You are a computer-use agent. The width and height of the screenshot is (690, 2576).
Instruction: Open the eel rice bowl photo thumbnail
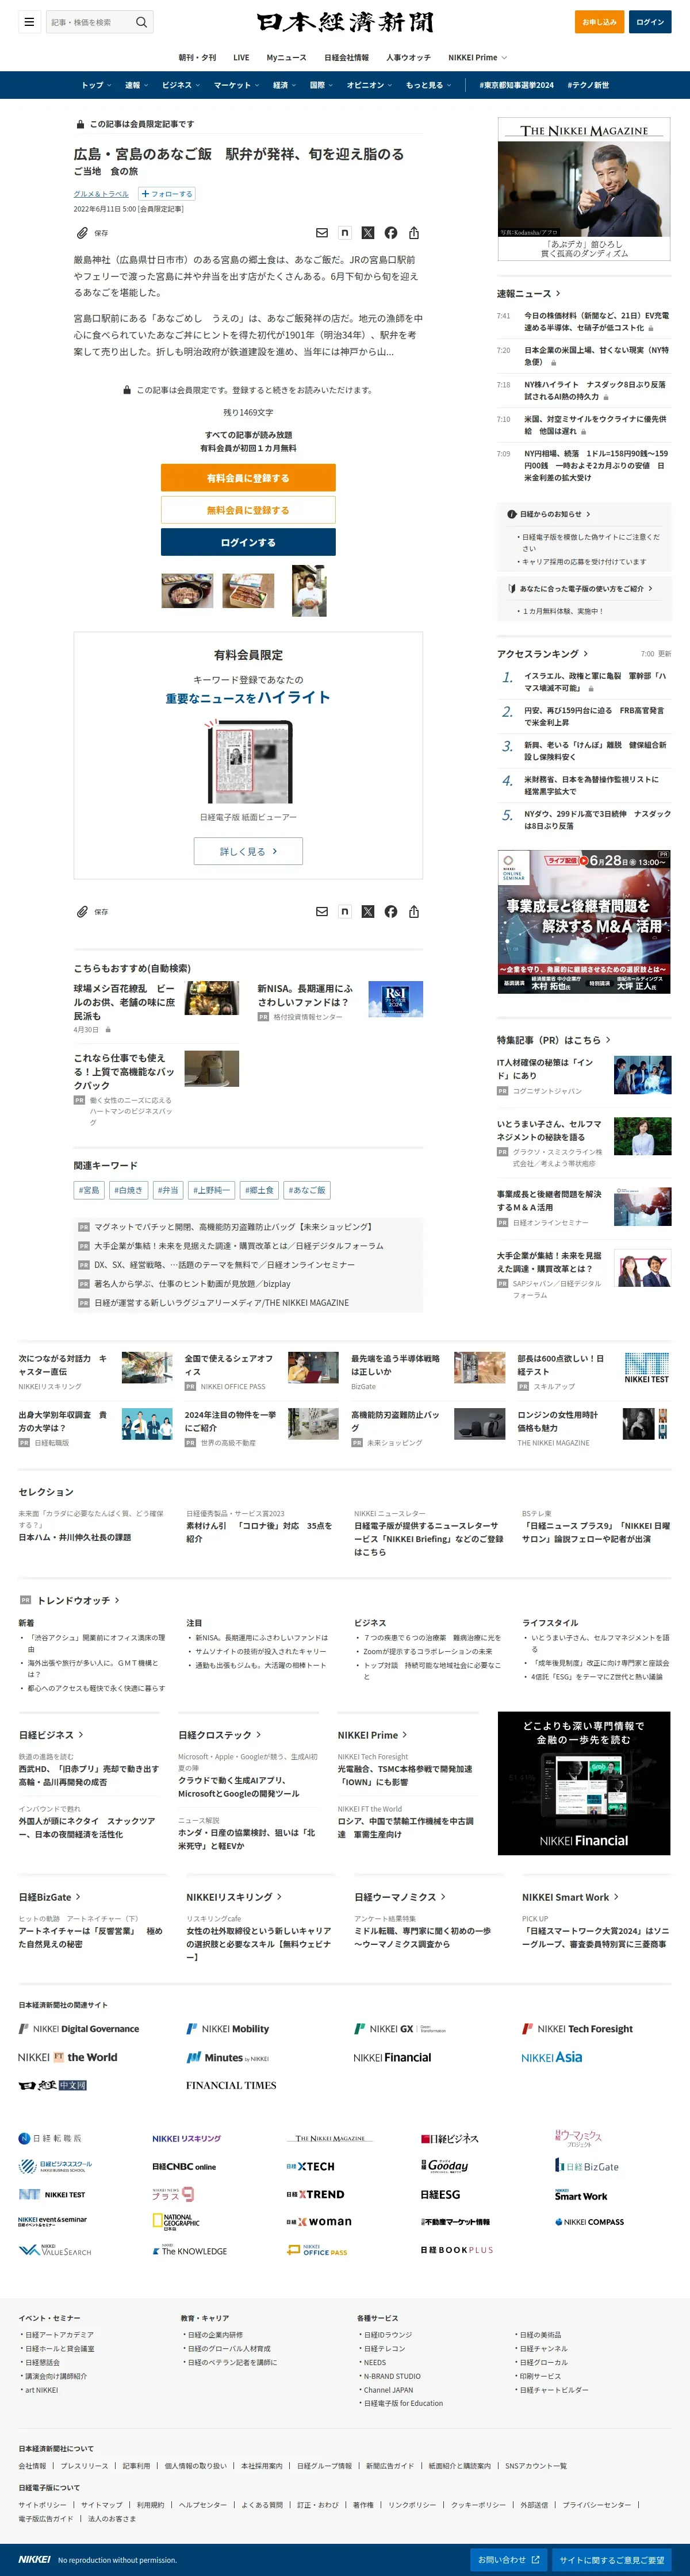(187, 591)
